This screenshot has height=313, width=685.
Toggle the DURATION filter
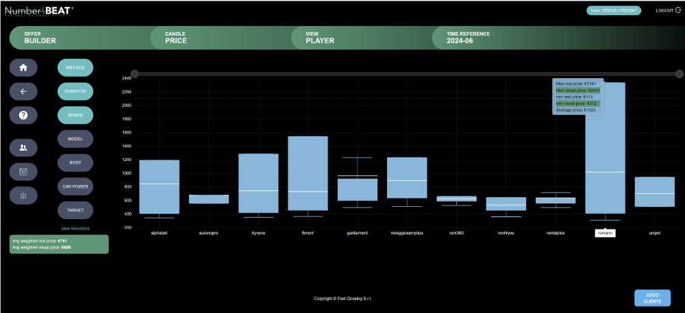coord(75,91)
